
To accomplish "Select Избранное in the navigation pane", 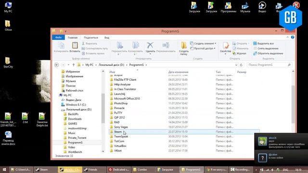I will (73, 72).
